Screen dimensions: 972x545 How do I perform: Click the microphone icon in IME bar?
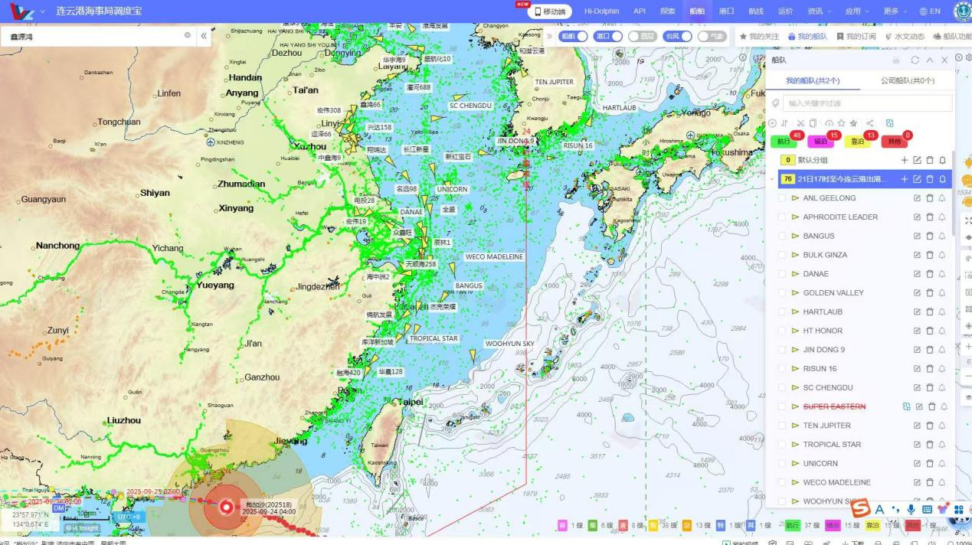click(x=911, y=509)
